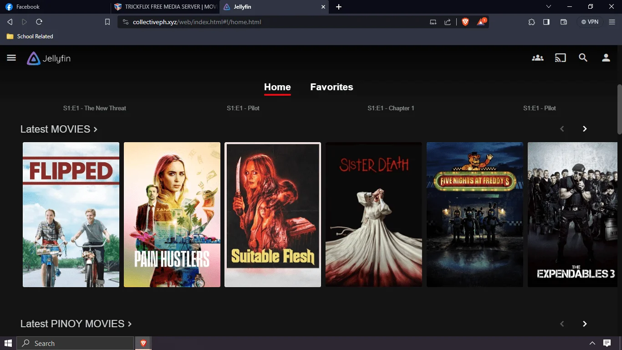Open the Jellyfin hamburger menu

click(x=11, y=58)
